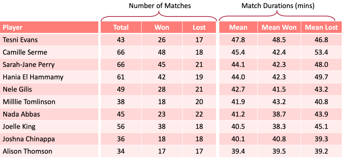This screenshot has width=344, height=159.
Task: Select Joshna Chinappa's name cell
Action: [29, 139]
